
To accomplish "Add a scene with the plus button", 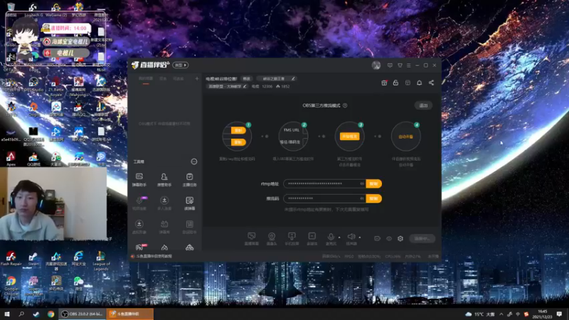I will (x=197, y=78).
